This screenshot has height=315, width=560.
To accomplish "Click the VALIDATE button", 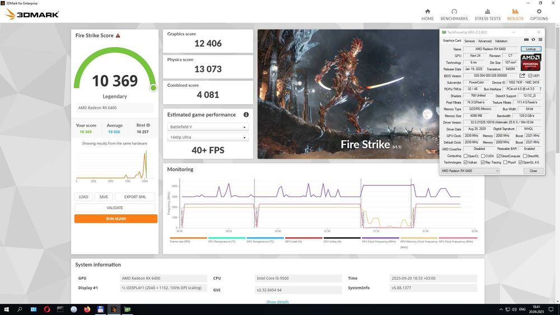I will pos(115,208).
